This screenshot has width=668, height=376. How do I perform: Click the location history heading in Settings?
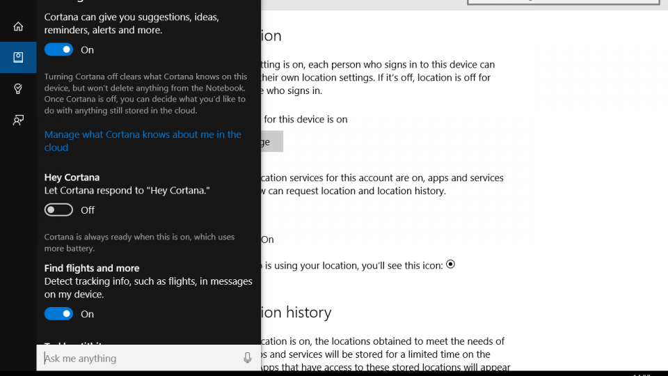[296, 313]
